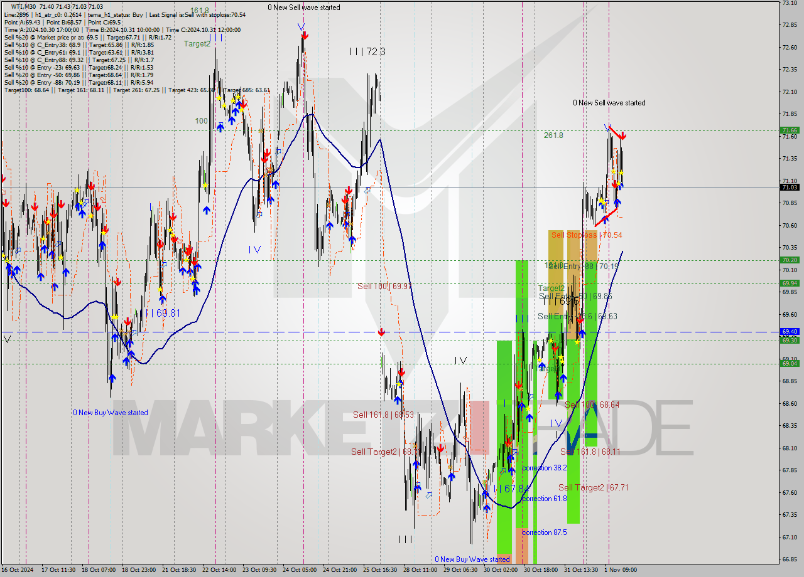Click the 'I I 69.81' wave label
This screenshot has width=804, height=577.
coord(163,312)
